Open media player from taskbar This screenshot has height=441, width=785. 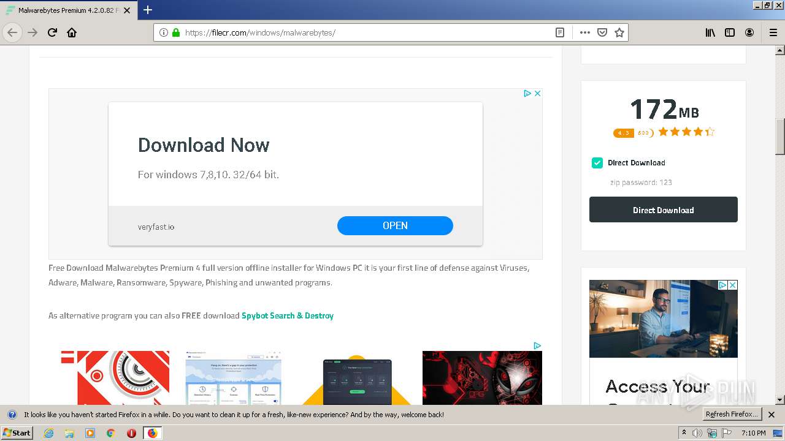90,433
